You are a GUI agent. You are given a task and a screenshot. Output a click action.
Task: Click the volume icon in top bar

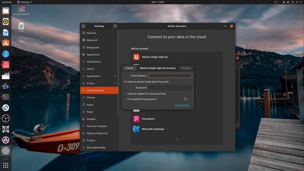point(288,2)
